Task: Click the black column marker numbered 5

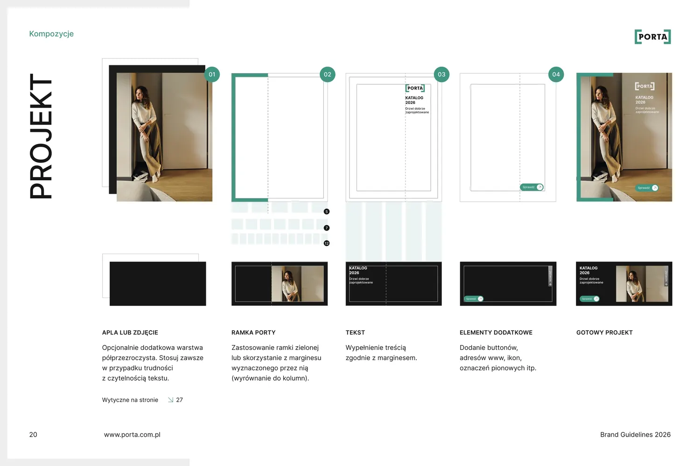Action: (x=327, y=212)
